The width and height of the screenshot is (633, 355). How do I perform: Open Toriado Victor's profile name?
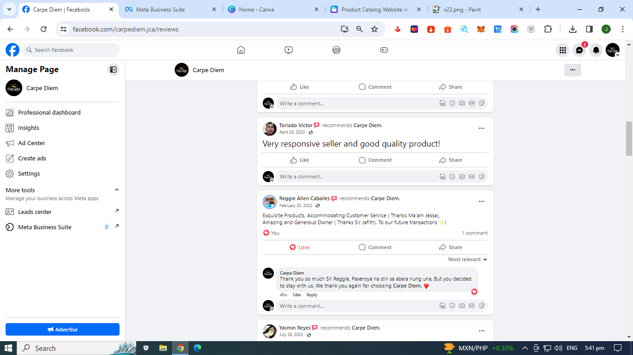click(x=296, y=125)
